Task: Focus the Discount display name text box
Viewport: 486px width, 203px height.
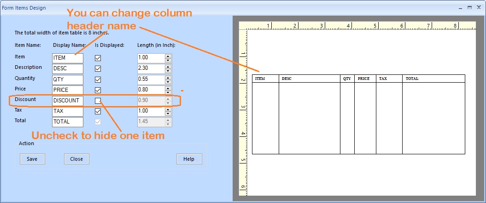Action: [67, 101]
